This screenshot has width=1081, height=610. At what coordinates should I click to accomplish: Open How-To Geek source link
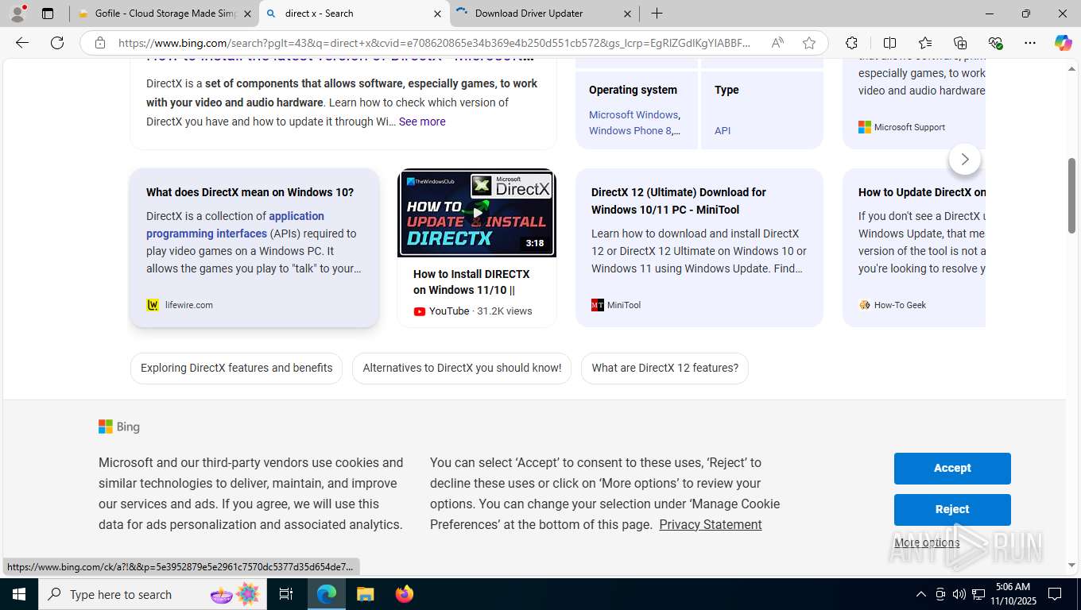pyautogui.click(x=900, y=305)
